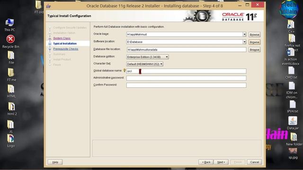Open the New folder desktop icon

tap(294, 139)
